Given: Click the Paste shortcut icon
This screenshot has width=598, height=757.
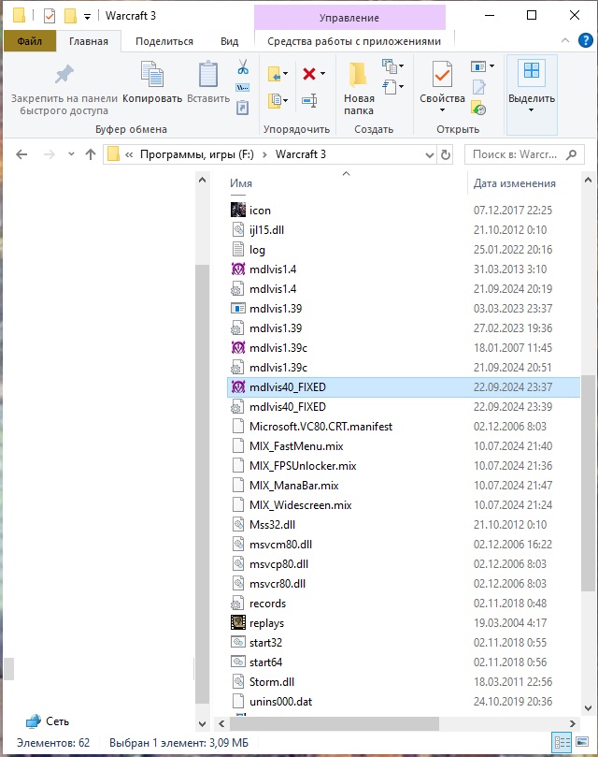Looking at the screenshot, I should point(243,108).
